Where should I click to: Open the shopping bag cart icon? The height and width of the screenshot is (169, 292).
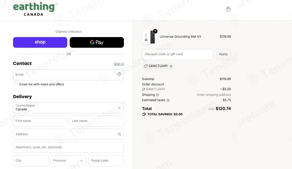pyautogui.click(x=228, y=9)
